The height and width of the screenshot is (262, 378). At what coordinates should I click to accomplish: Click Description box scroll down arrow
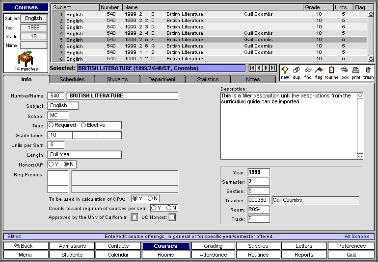[x=360, y=156]
